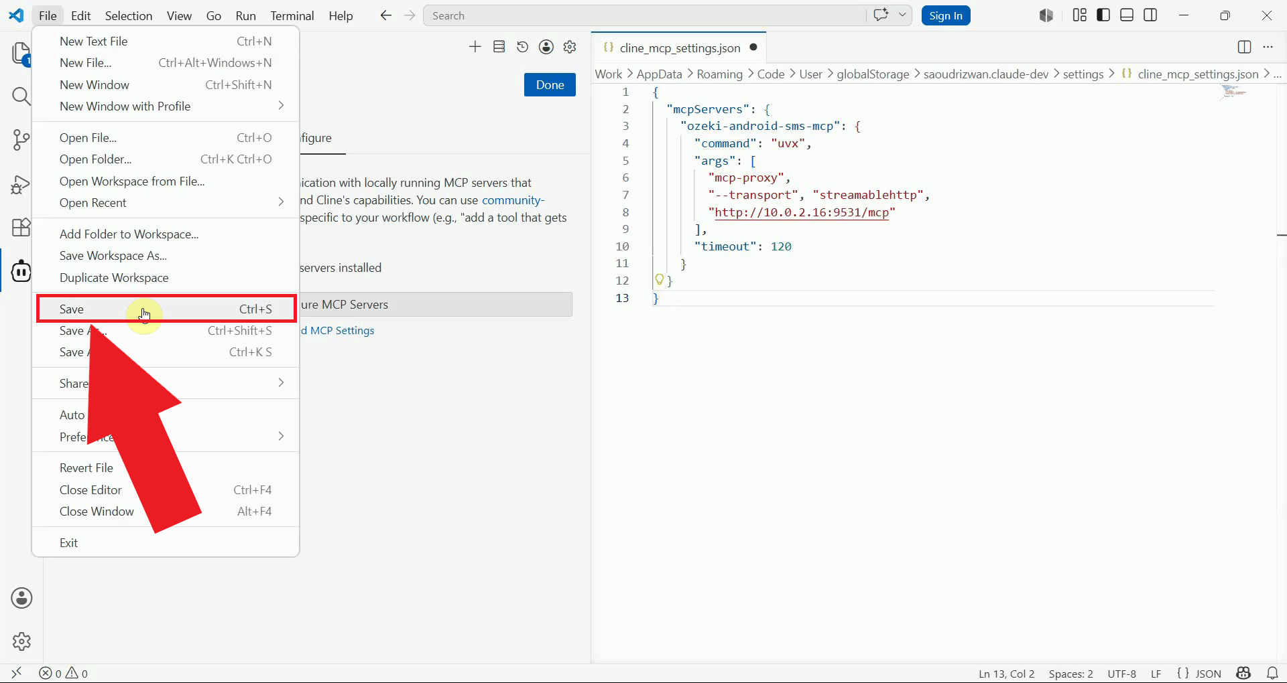
Task: Start a new Cline task with plus icon
Action: (x=475, y=46)
